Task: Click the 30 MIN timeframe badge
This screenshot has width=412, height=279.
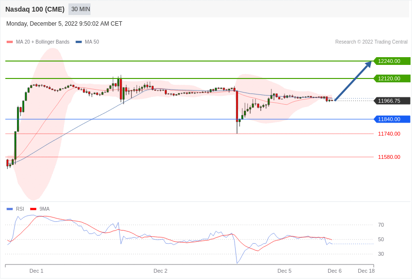Action: coord(79,9)
